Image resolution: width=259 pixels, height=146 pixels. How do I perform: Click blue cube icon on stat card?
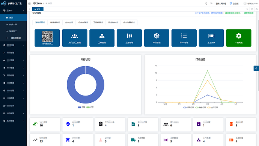click(68, 124)
